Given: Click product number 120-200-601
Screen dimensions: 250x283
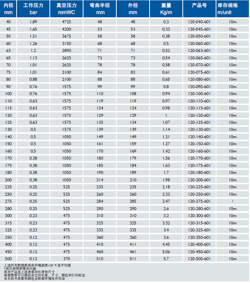Looking at the screenshot, I should (199, 180).
